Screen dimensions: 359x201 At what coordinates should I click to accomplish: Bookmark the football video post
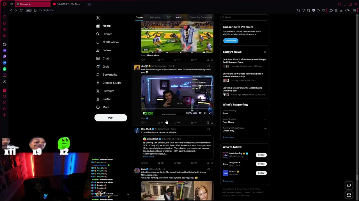[x=208, y=60]
